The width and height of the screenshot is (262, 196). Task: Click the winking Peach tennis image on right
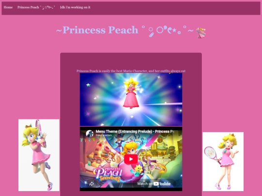pos(223,162)
